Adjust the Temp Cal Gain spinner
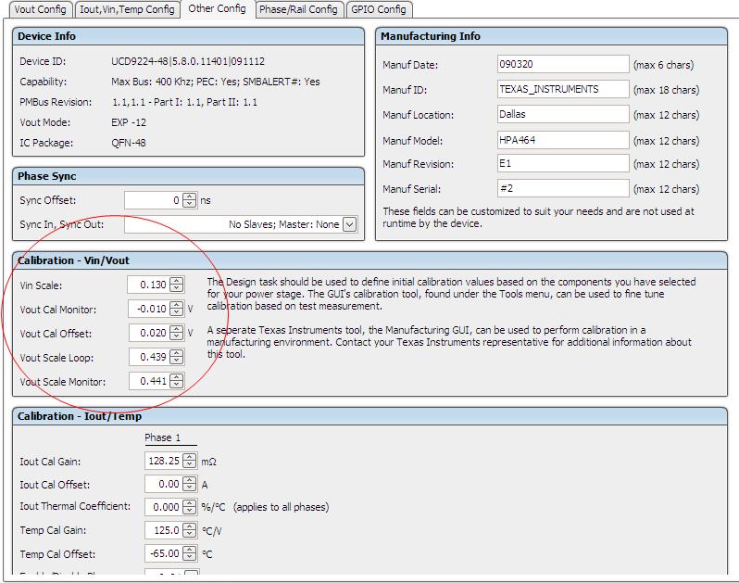 click(190, 529)
